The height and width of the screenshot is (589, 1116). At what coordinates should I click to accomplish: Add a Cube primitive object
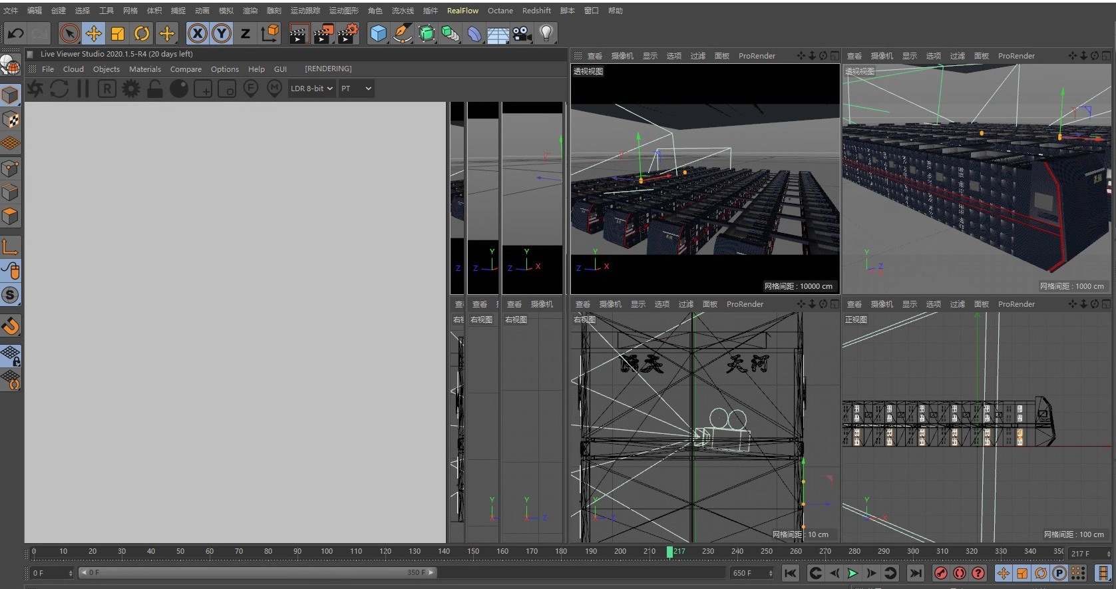pyautogui.click(x=379, y=33)
